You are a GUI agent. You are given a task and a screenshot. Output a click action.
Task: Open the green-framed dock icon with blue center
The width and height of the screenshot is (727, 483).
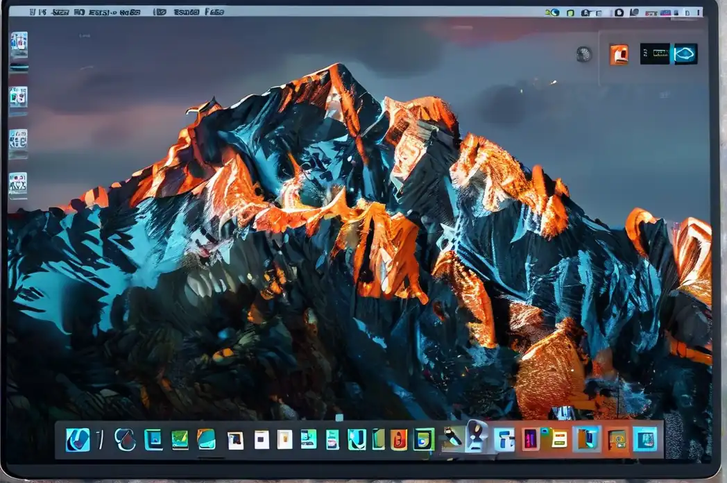(x=424, y=439)
